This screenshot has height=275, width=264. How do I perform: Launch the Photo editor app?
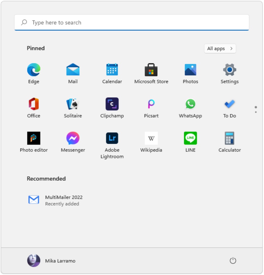coord(34,138)
